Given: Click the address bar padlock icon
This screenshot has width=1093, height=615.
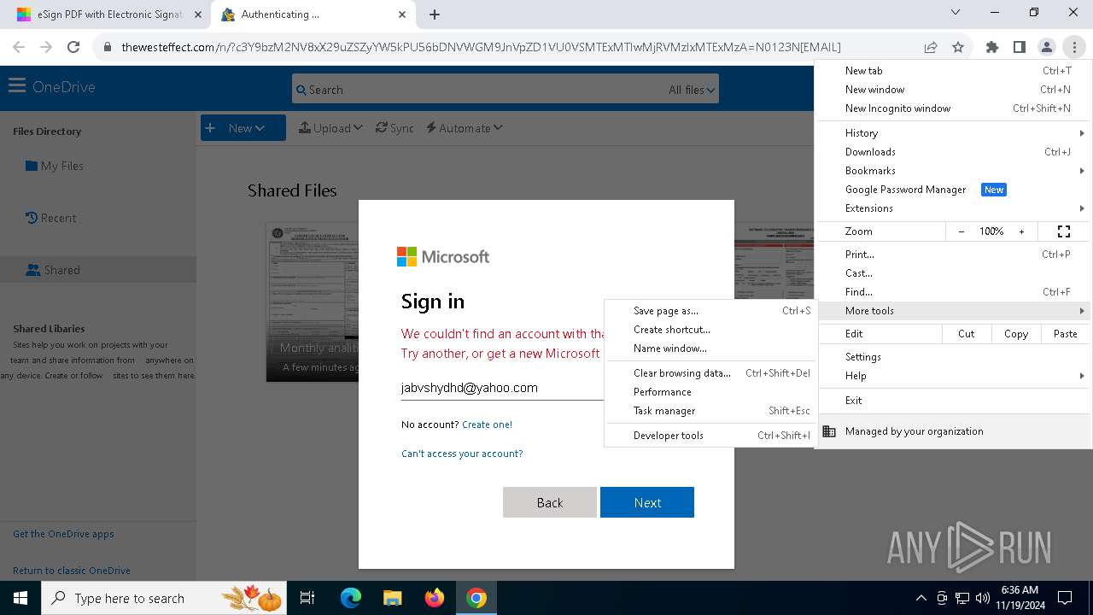Looking at the screenshot, I should (108, 47).
